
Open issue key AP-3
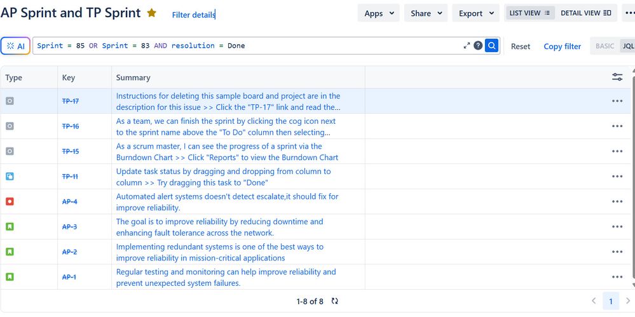[69, 226]
